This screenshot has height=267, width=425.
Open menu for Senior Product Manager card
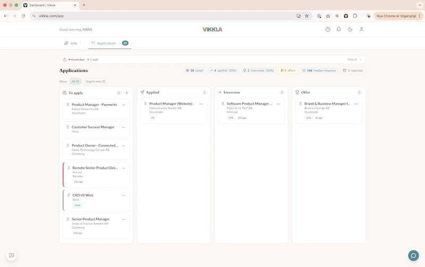click(124, 219)
